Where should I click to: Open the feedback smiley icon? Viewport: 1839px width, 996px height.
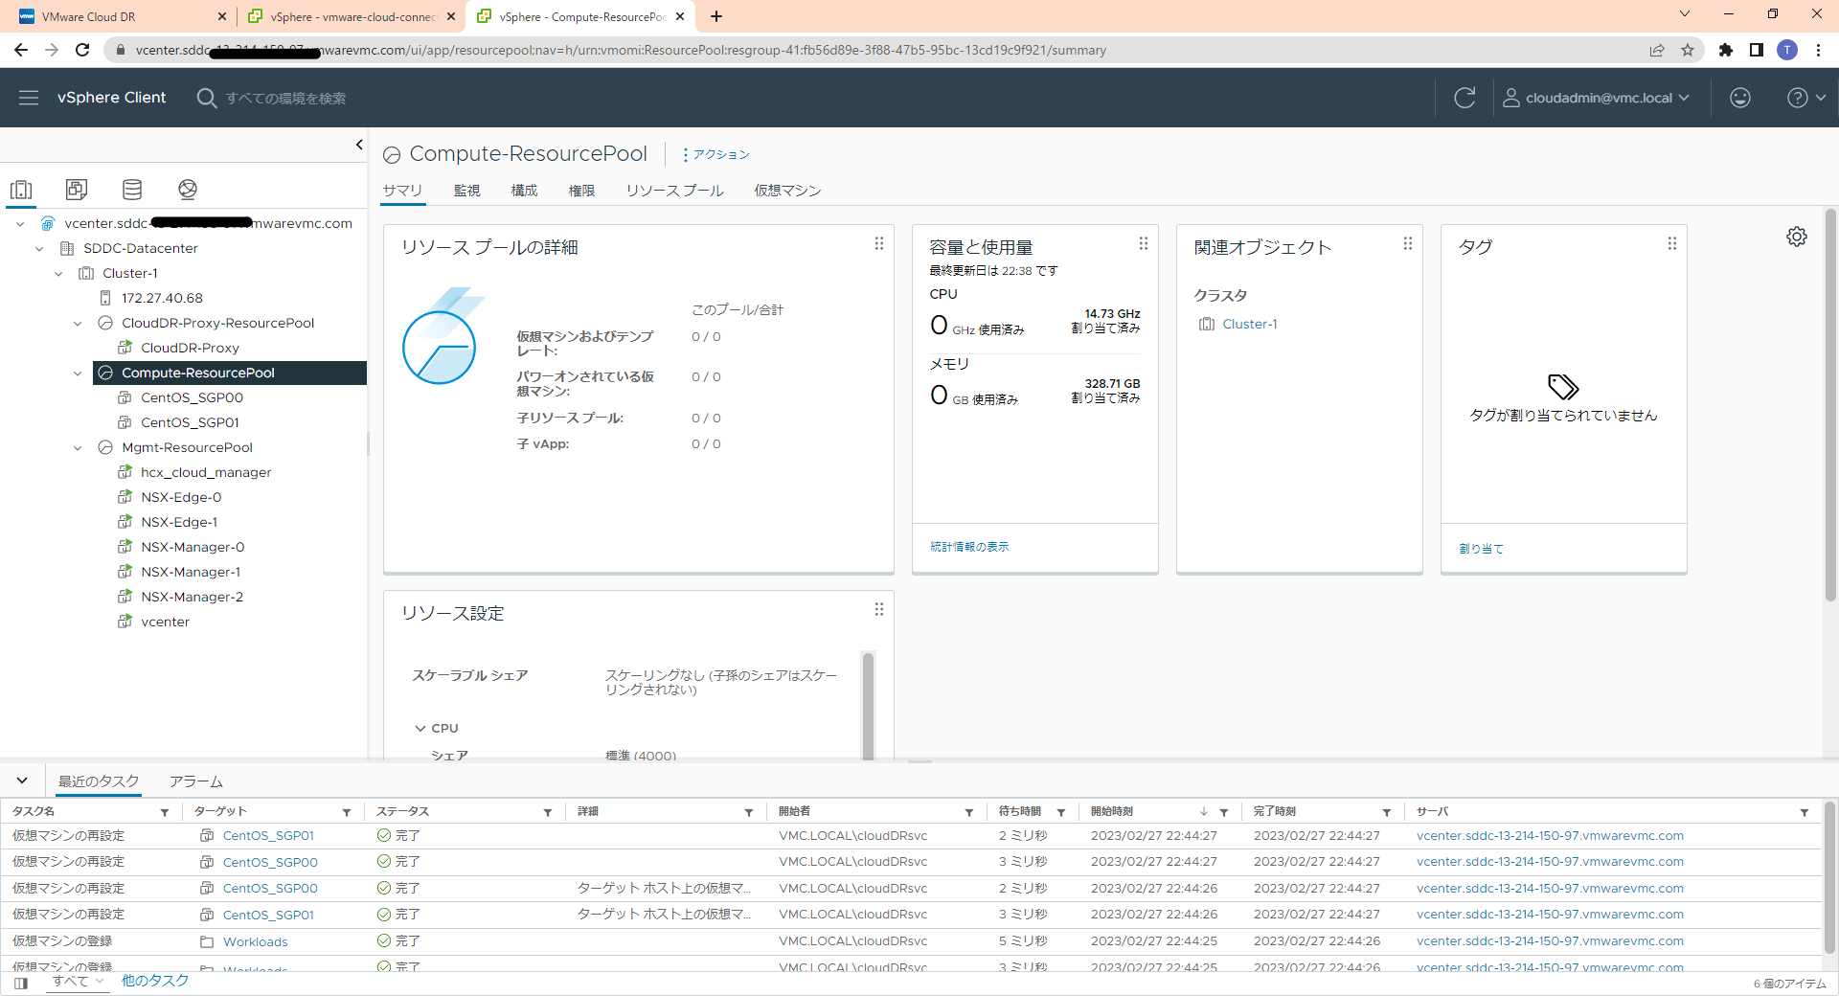1740,98
